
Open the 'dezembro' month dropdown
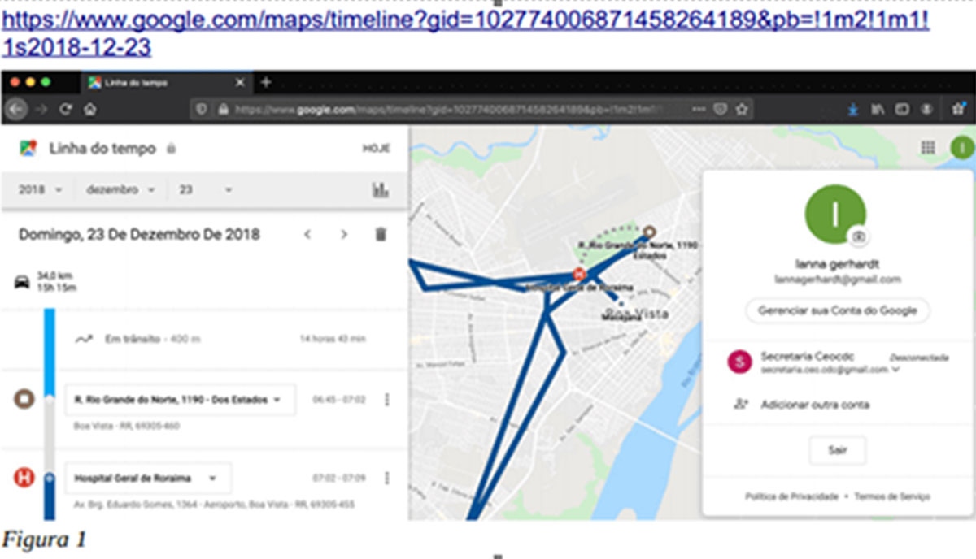[x=120, y=189]
